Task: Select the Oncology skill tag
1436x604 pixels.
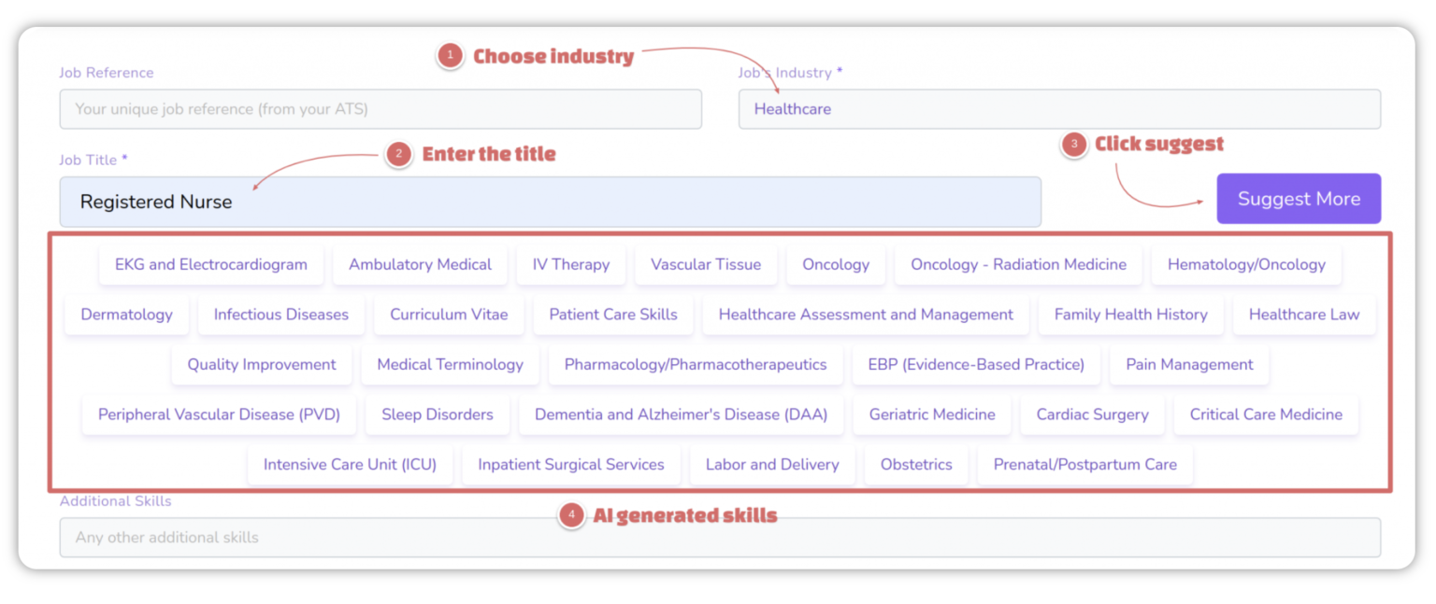Action: (835, 264)
